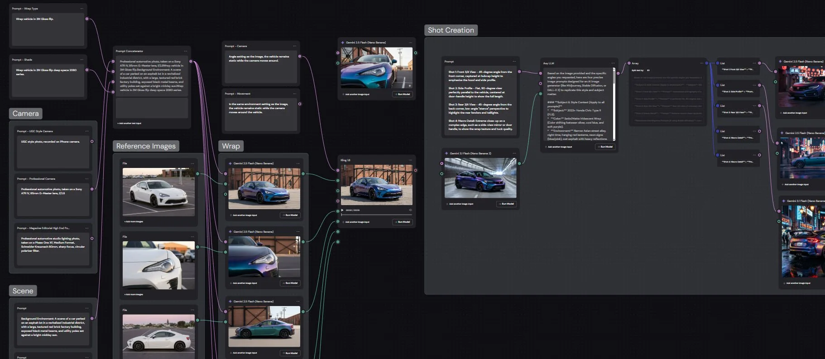Screen dimensions: 825x359
Task: Click output port of Shot 3 Rear 3/4 List
Action: (x=759, y=106)
